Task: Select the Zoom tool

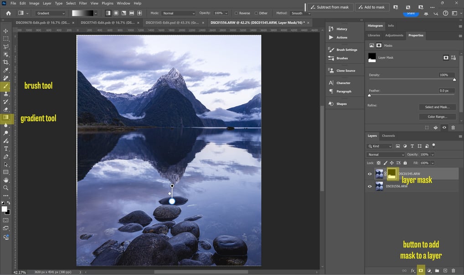Action: pos(5,188)
